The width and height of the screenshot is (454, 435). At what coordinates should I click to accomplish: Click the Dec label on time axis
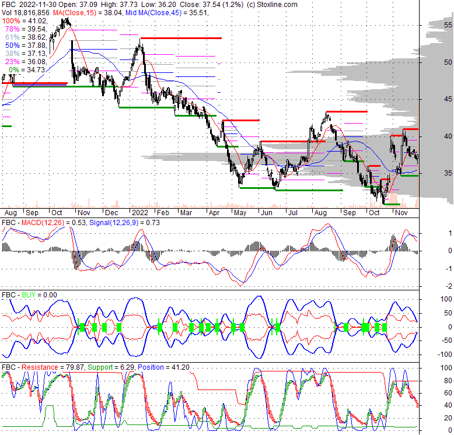click(111, 213)
